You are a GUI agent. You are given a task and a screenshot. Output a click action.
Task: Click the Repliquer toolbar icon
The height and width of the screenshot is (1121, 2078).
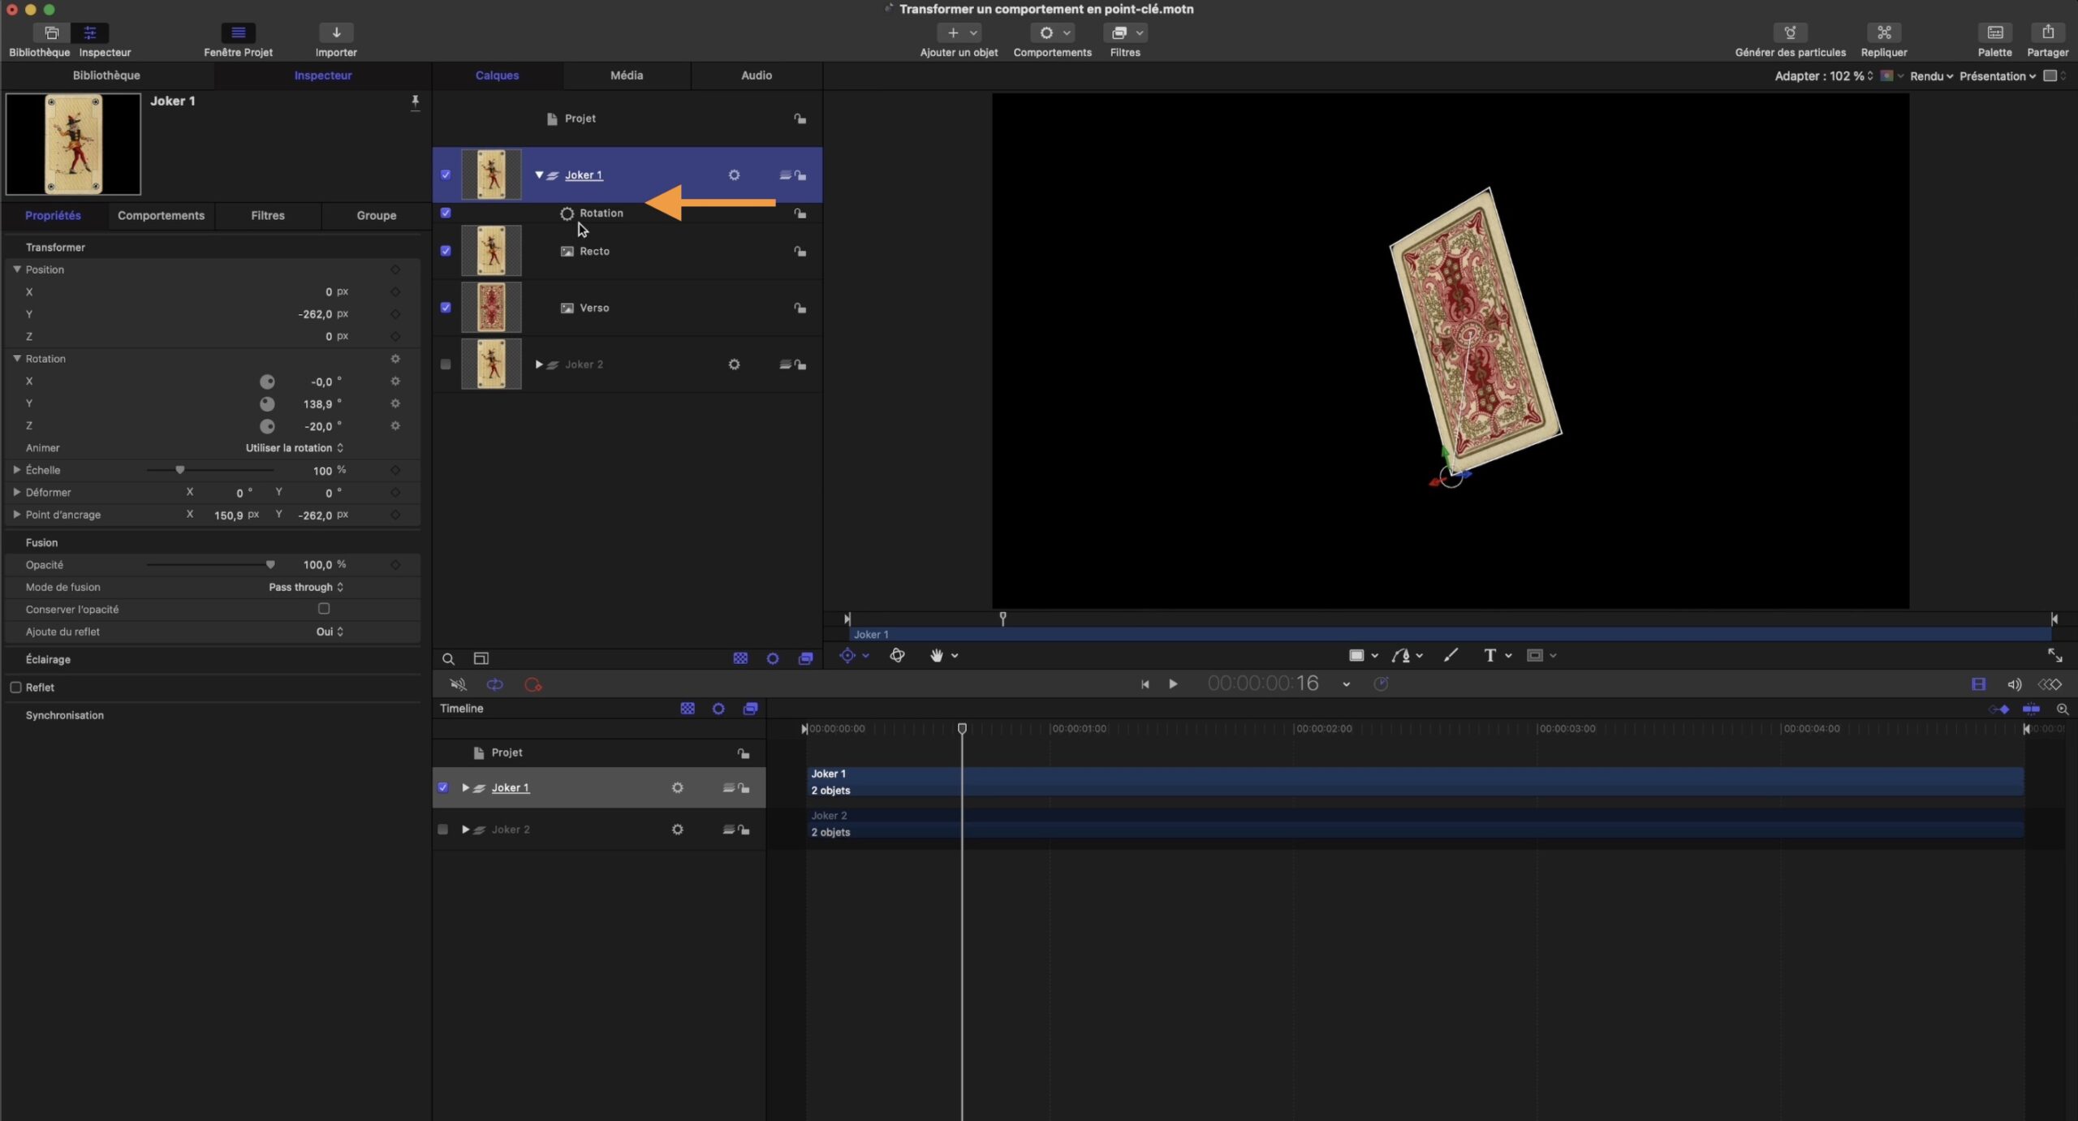1884,32
